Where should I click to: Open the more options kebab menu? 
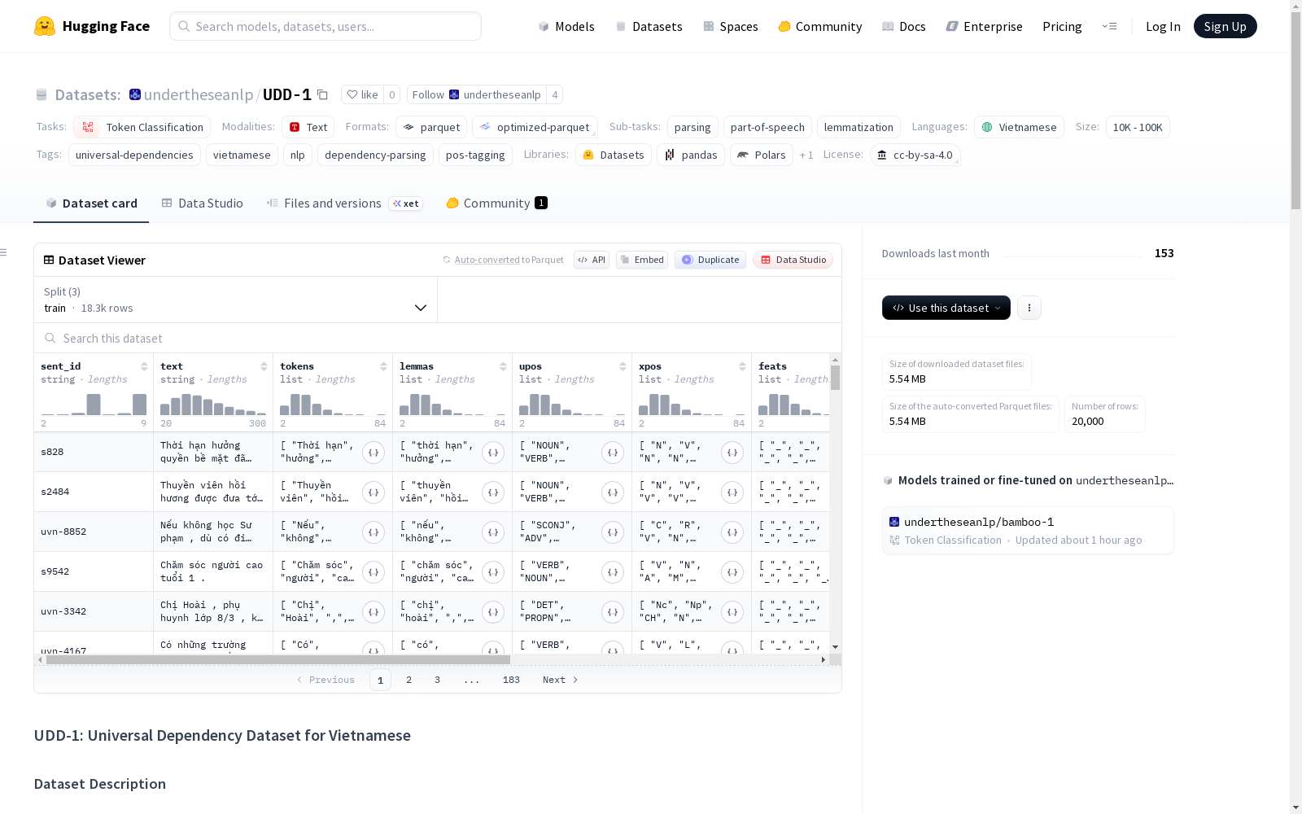[x=1029, y=308]
